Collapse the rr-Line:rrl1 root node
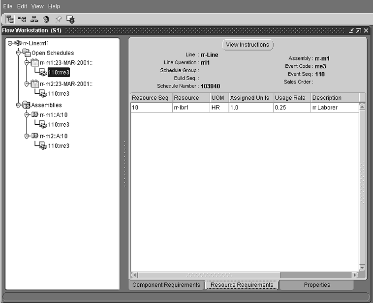 (x=10, y=43)
